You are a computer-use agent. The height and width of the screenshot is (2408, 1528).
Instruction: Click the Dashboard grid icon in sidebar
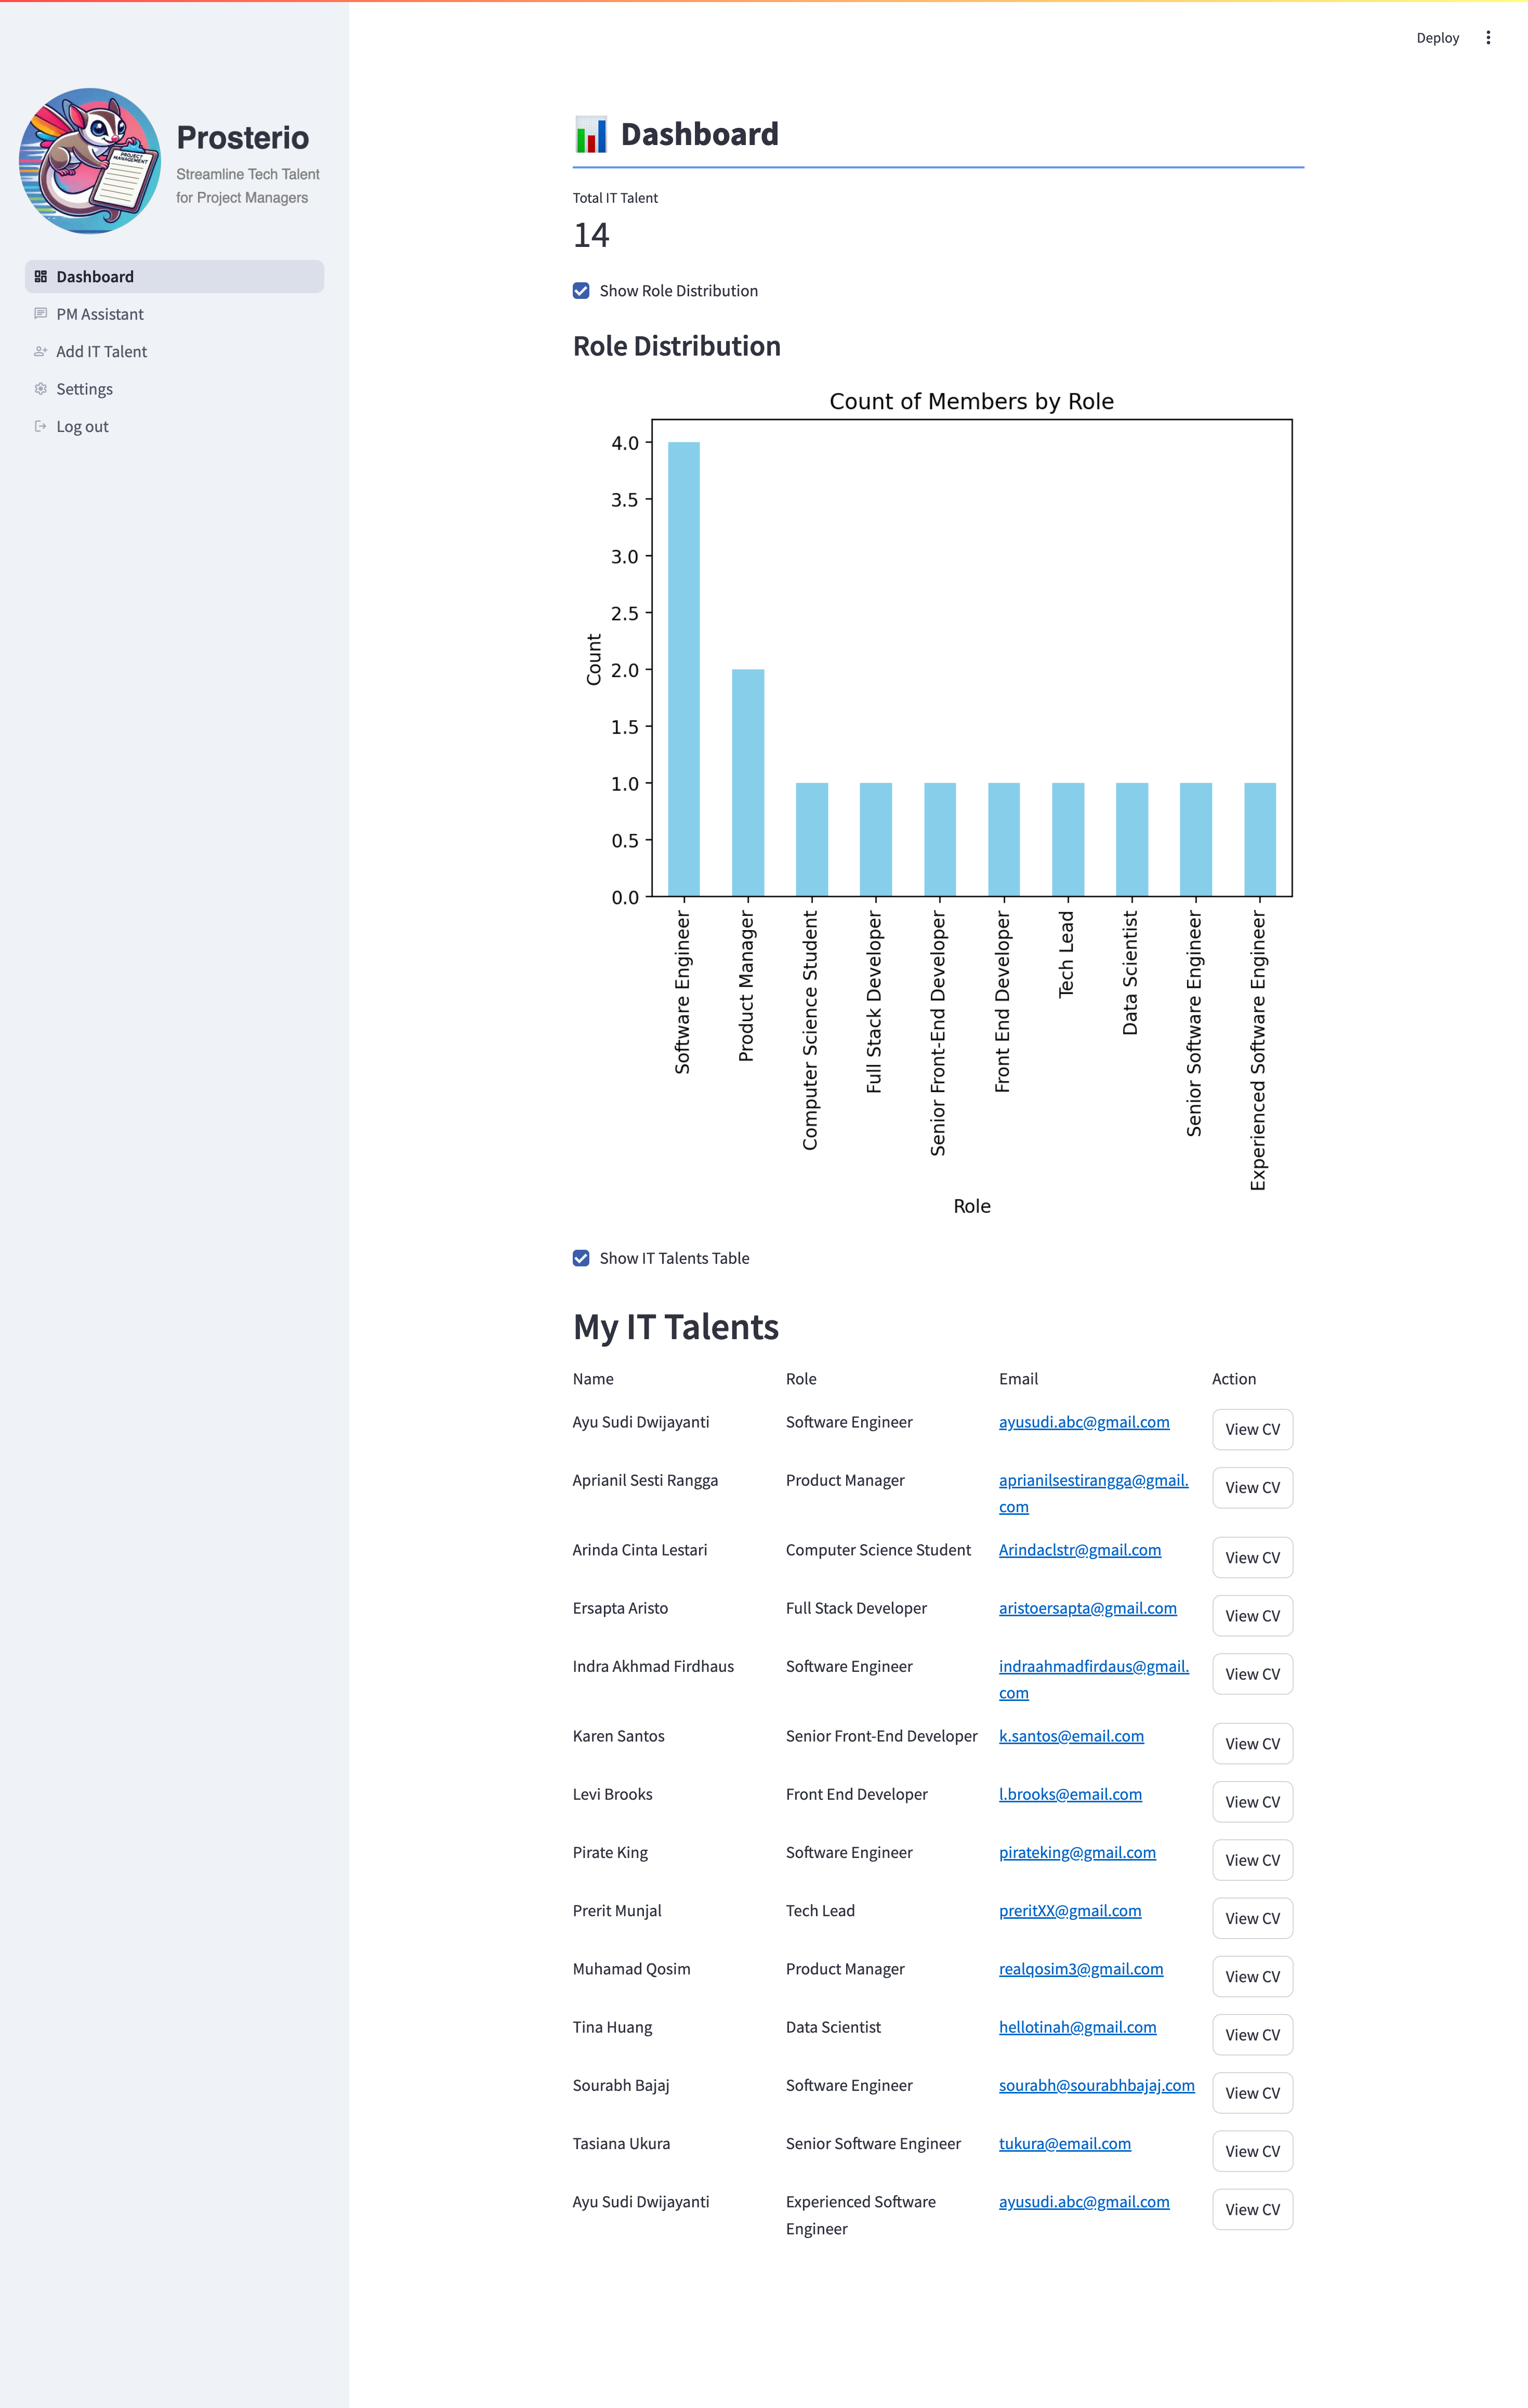coord(41,277)
